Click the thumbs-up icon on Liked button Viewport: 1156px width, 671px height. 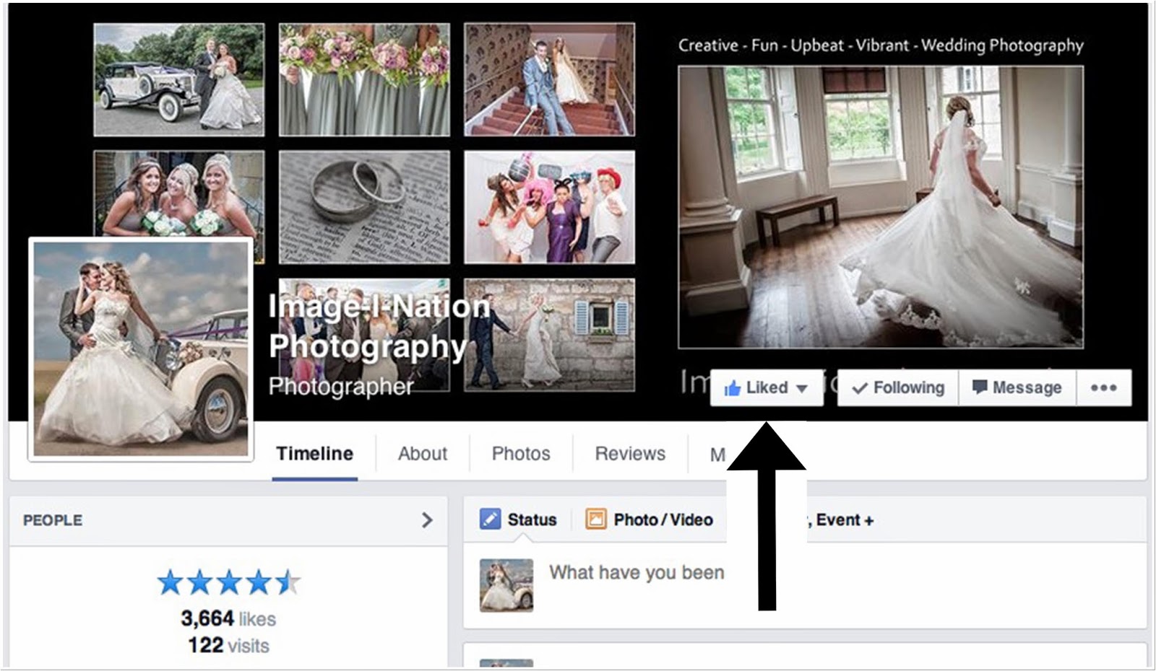click(x=732, y=388)
